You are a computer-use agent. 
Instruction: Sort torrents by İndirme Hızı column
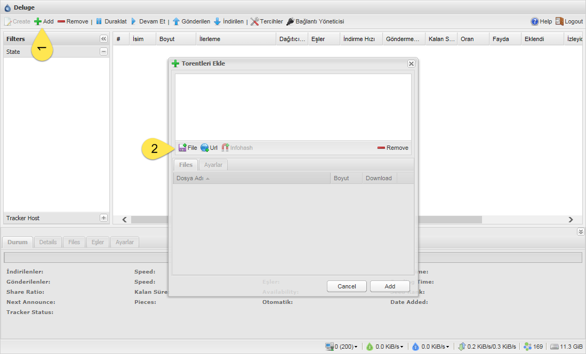[362, 39]
